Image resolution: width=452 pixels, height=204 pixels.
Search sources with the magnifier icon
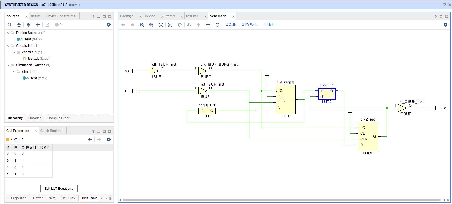[x=9, y=25]
